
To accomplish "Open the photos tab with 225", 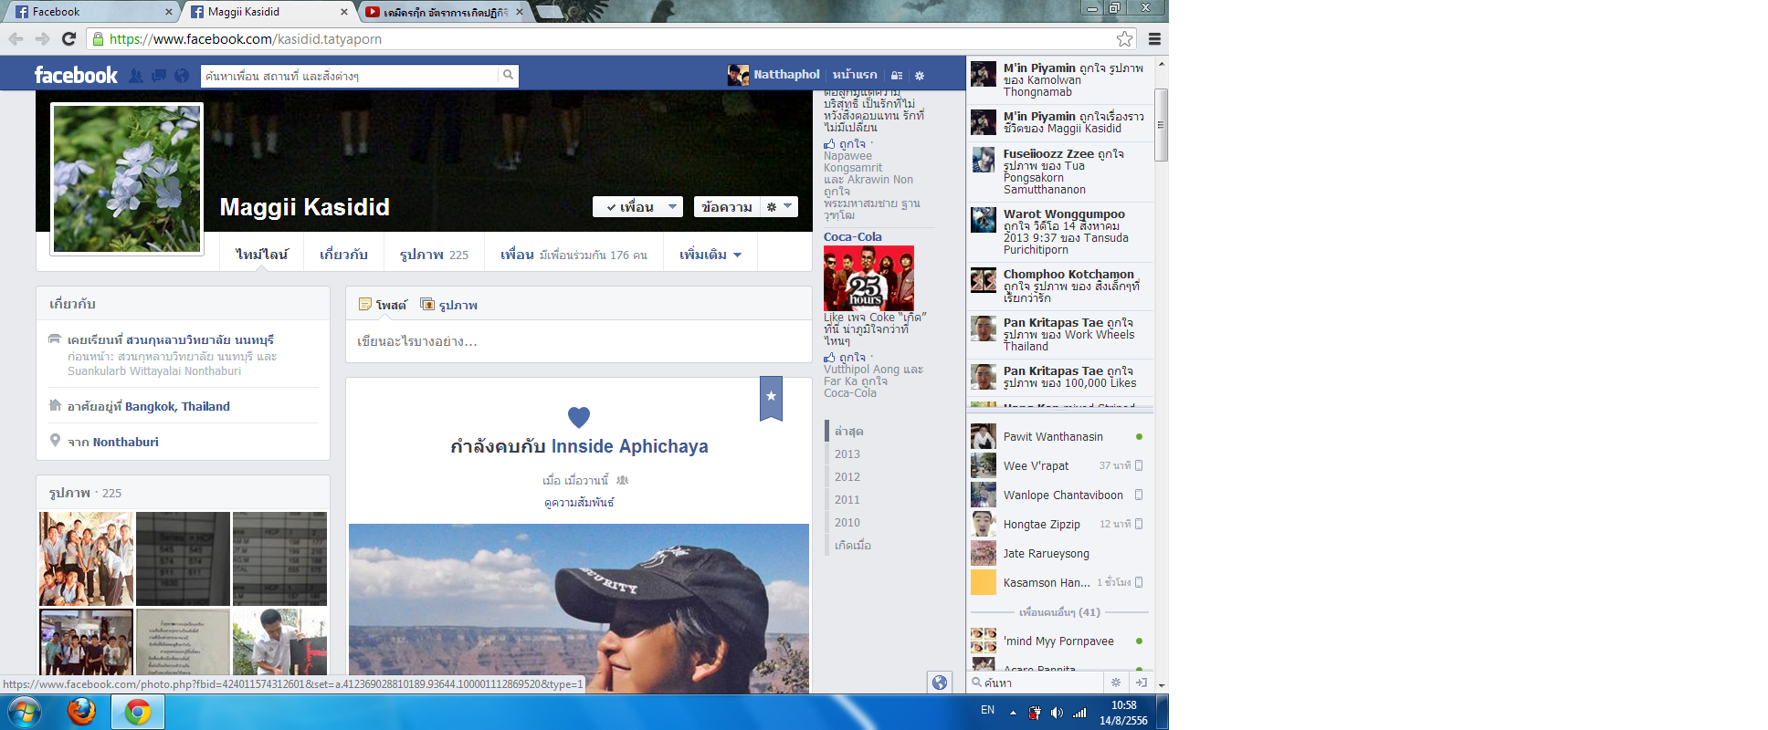I will pos(434,255).
